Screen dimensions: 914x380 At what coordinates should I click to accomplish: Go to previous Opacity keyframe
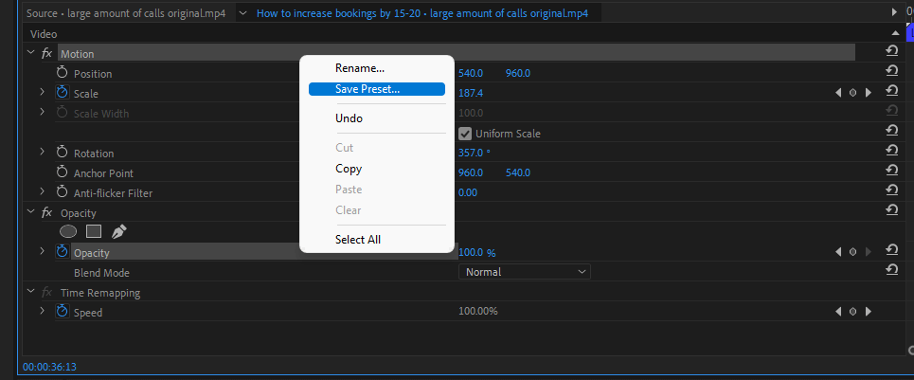click(x=838, y=252)
